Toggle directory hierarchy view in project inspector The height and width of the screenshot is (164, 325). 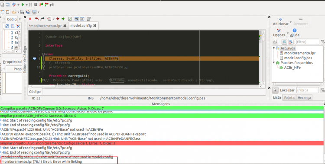(x=284, y=42)
